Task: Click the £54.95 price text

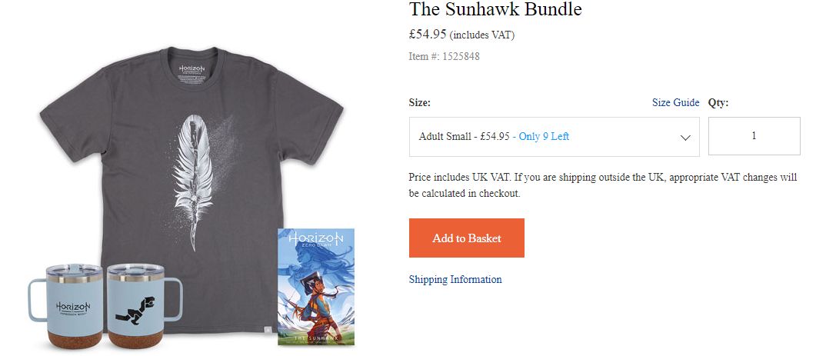Action: [x=428, y=35]
